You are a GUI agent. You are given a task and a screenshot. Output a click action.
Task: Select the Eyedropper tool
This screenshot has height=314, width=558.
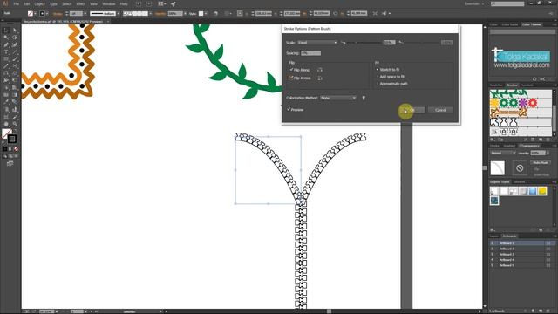(x=6, y=102)
